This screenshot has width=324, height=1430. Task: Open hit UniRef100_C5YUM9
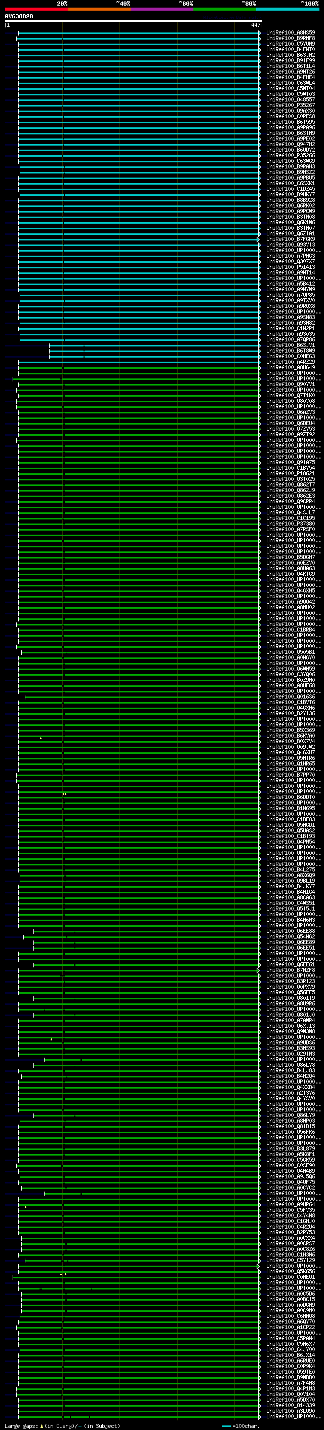(x=291, y=44)
